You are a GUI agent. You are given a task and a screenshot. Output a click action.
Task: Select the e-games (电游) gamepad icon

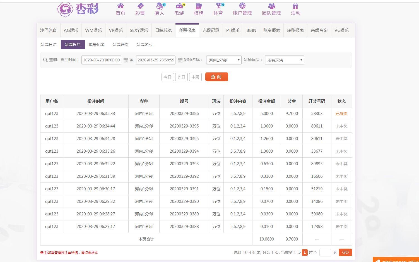179,6
